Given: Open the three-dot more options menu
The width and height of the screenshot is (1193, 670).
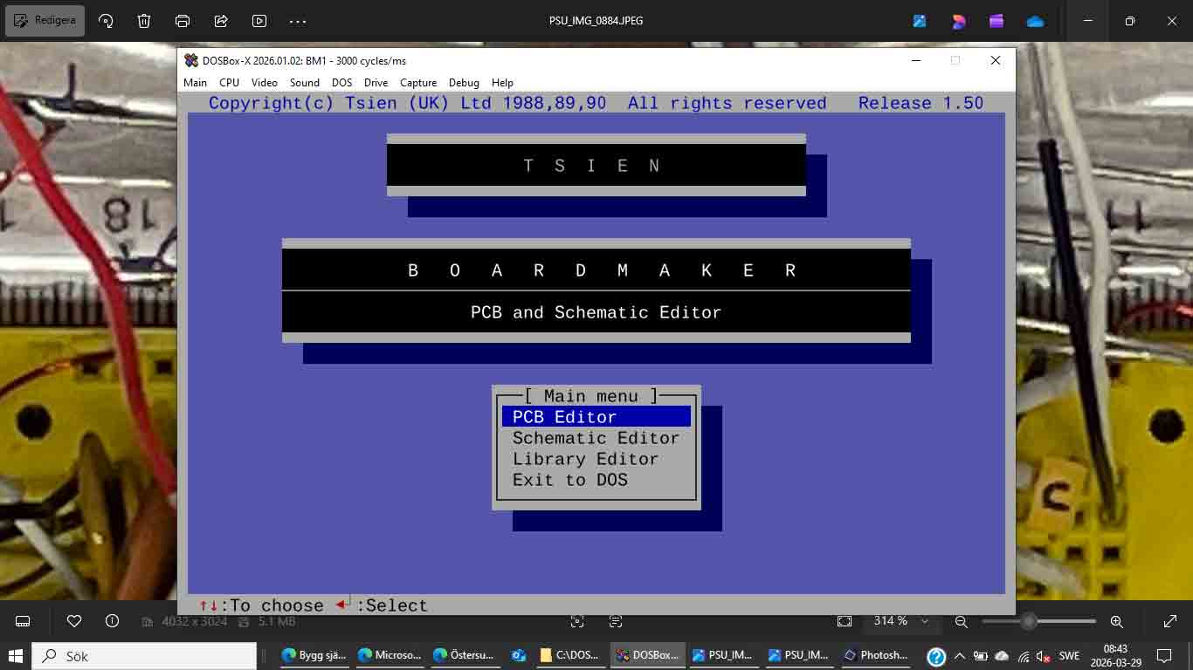Looking at the screenshot, I should tap(298, 21).
